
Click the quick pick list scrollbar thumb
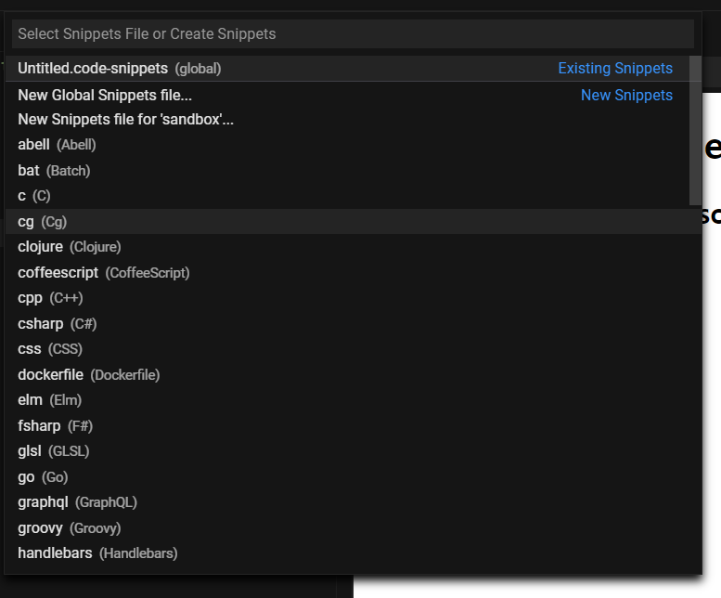696,130
